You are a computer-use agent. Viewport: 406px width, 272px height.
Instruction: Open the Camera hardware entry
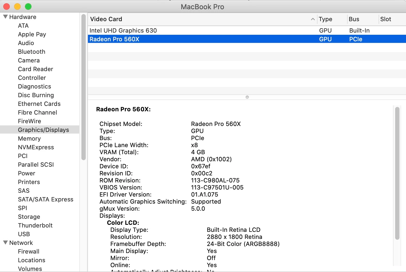pos(29,60)
